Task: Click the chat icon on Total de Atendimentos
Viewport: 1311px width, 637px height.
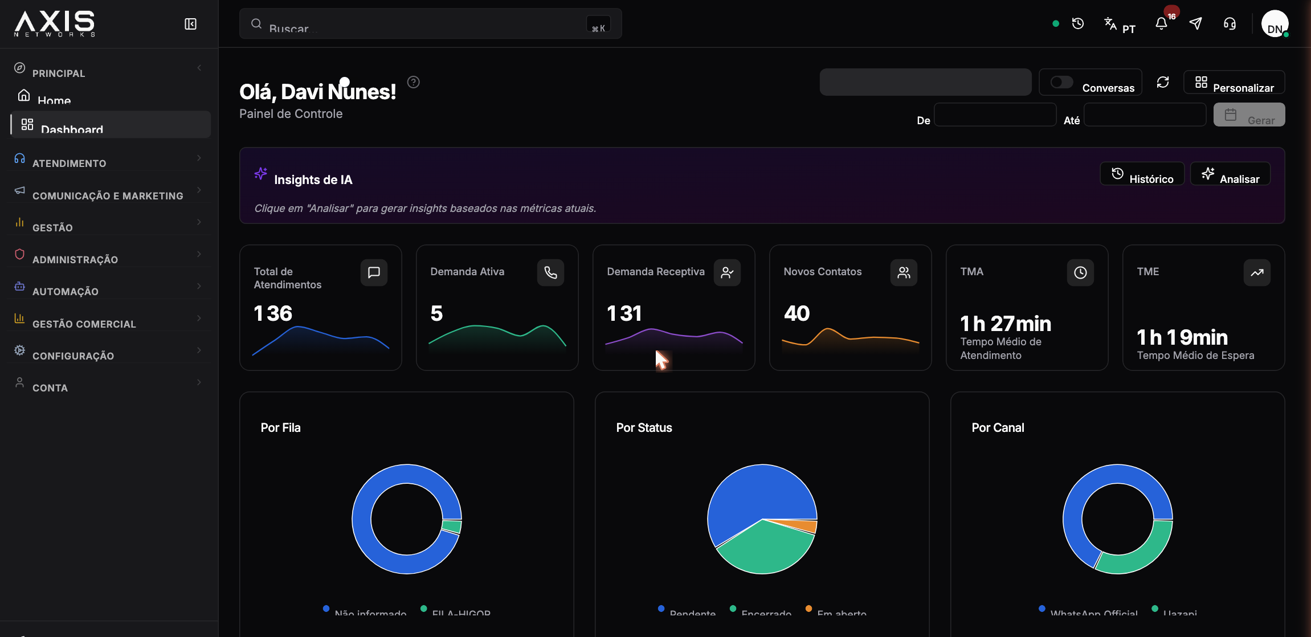Action: (x=374, y=272)
